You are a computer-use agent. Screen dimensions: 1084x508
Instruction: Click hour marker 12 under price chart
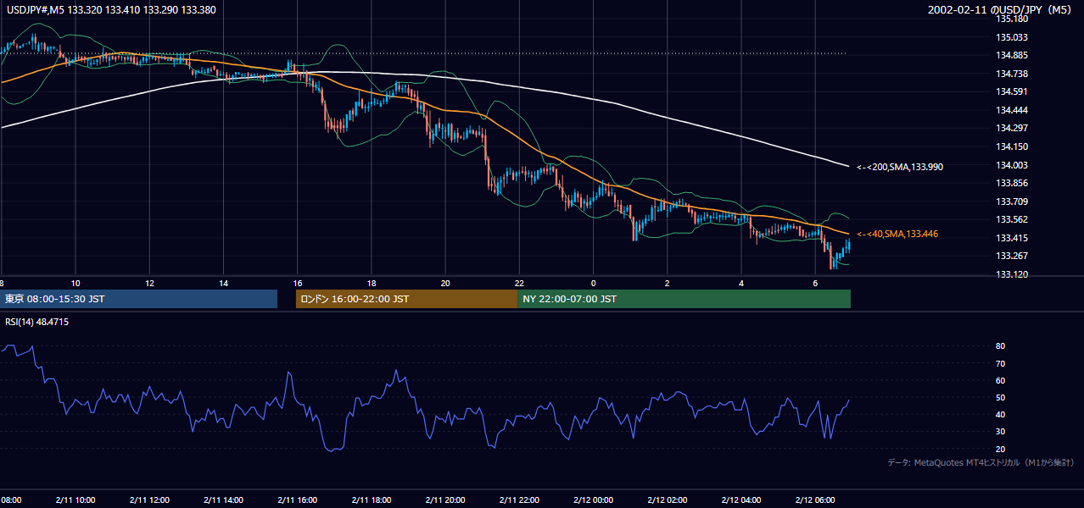[x=149, y=283]
